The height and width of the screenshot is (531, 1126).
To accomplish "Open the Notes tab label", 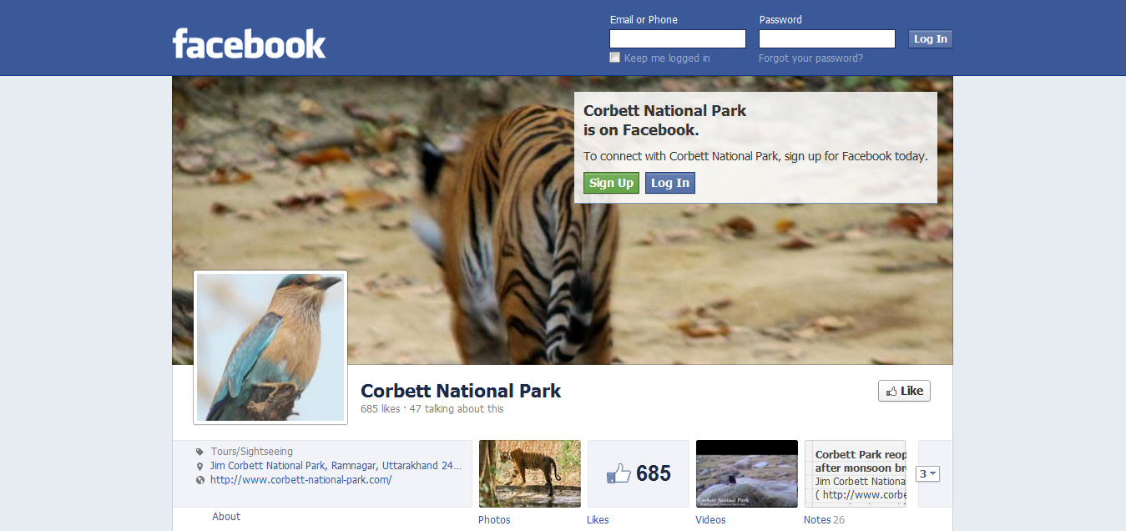I will pos(817,519).
